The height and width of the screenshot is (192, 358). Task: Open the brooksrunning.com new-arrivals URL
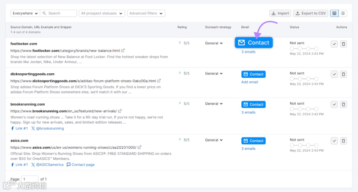(x=63, y=111)
